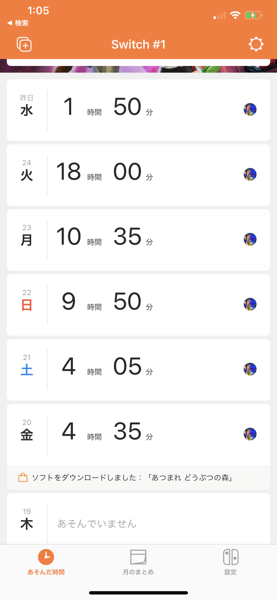Image resolution: width=277 pixels, height=600 pixels.
Task: Tap the user avatar on Tuesday 24 entry
Action: pyautogui.click(x=250, y=174)
